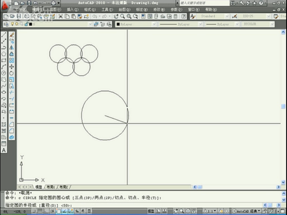Click in the keyword search field

coord(204,3)
